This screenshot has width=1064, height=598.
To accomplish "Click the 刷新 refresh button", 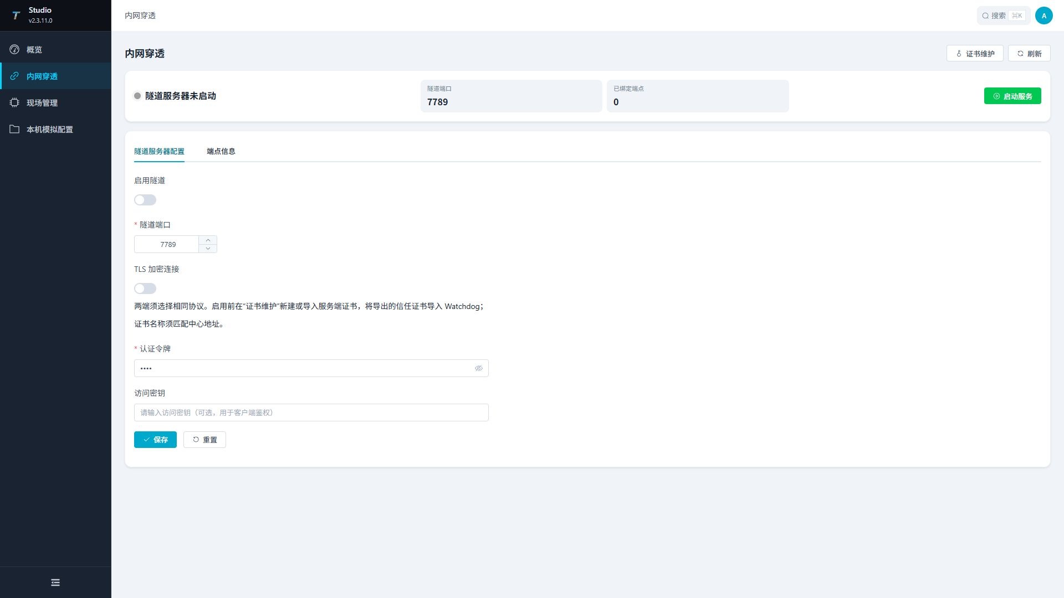I will 1029,54.
